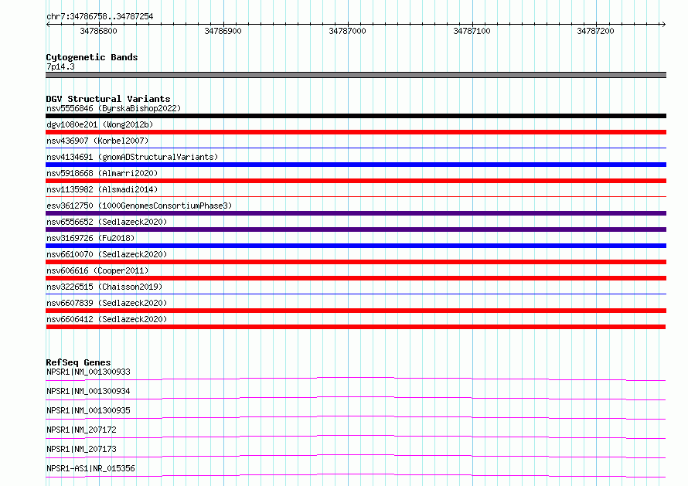Click the black nsv5556846 variant bar
This screenshot has height=486, width=688.
click(x=356, y=116)
